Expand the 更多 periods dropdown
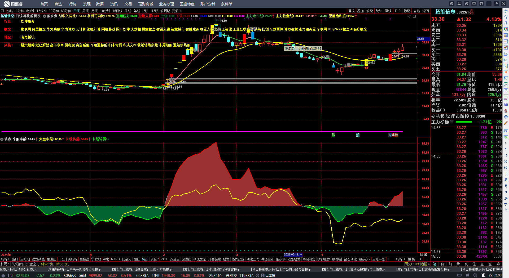509x278 pixels. 177,11
